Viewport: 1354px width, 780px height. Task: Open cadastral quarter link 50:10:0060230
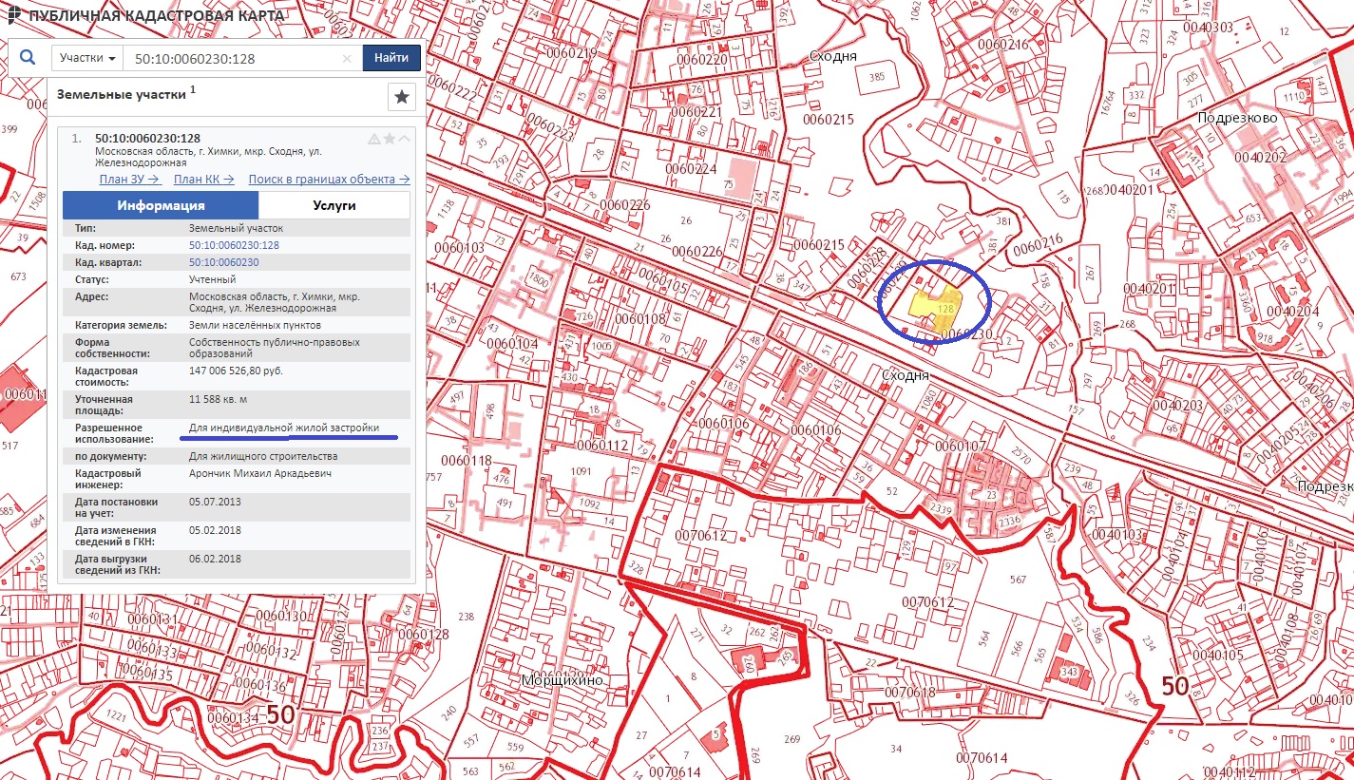click(224, 262)
